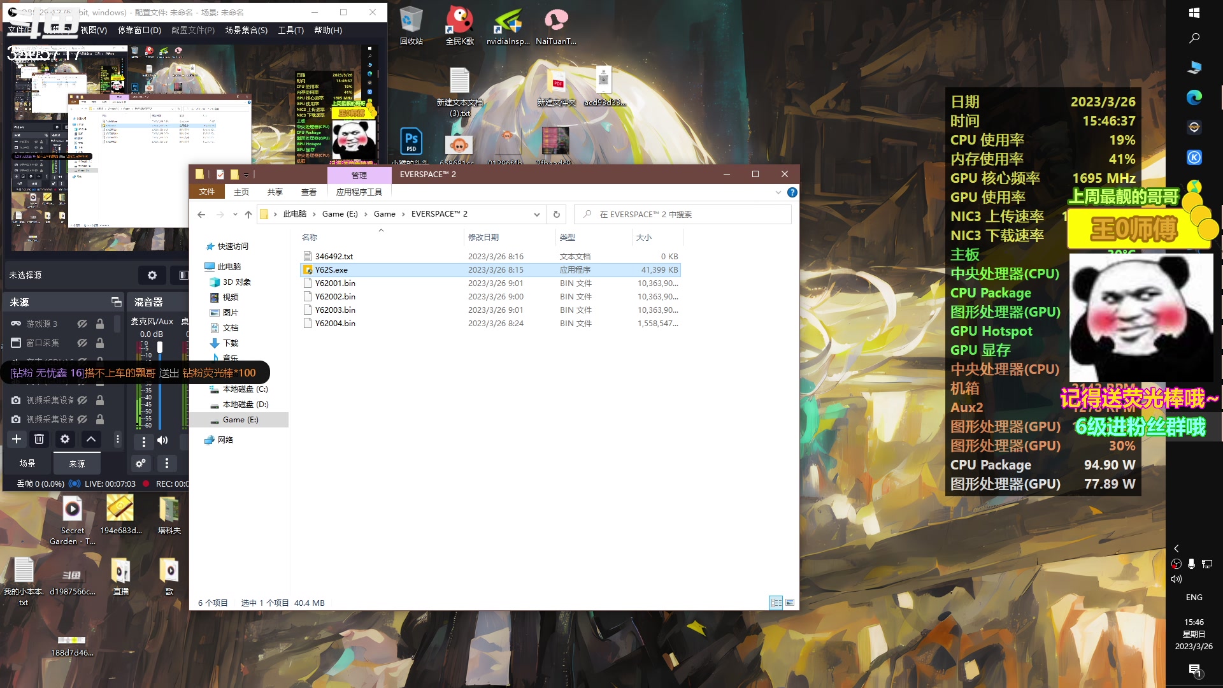Screen dimensions: 1223x688
Task: Mute the 麦克风/Aux speaker icon
Action: pos(163,440)
